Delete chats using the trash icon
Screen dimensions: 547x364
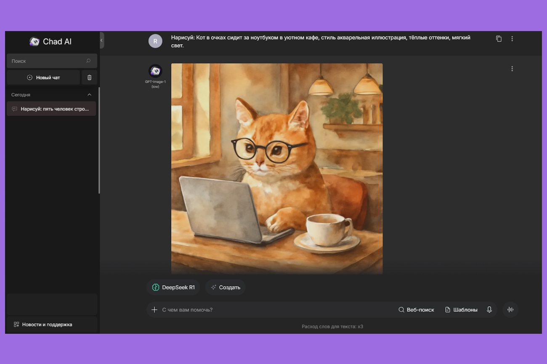(89, 78)
